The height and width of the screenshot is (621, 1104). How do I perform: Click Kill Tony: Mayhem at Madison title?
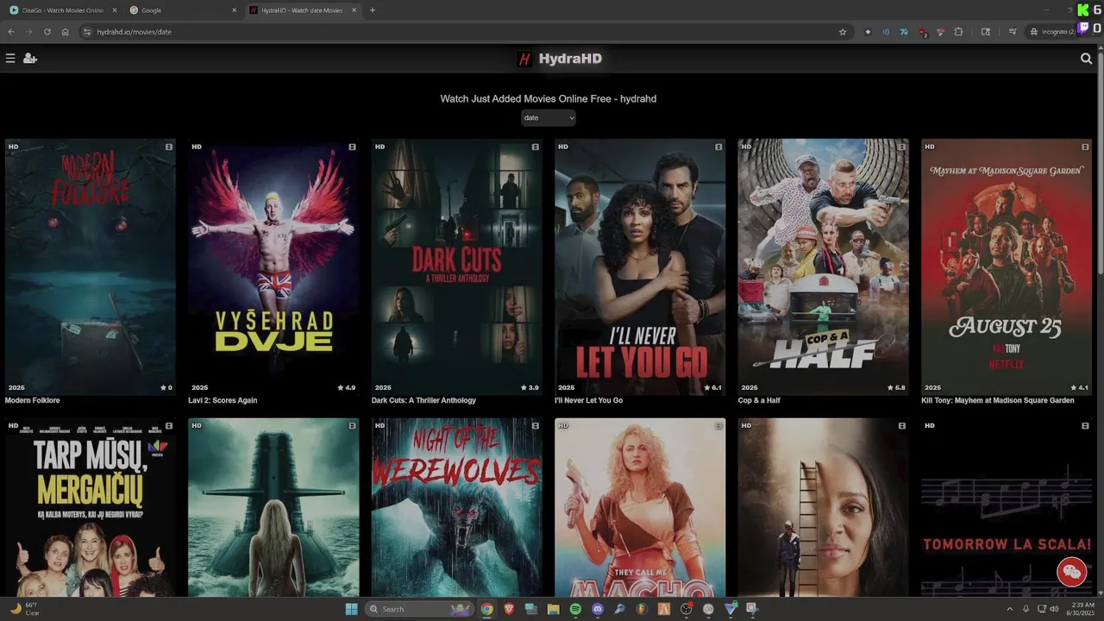(998, 400)
